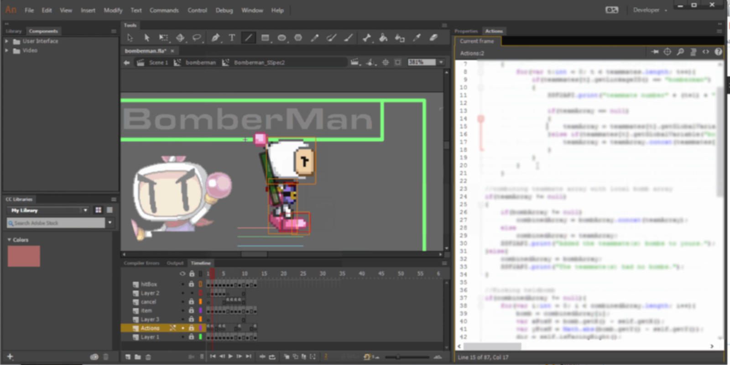Click the pink color swatch in Colors
Viewport: 730px width, 365px height.
coord(24,256)
